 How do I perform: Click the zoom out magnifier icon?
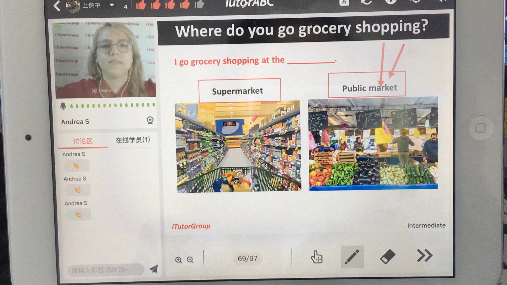click(x=190, y=259)
